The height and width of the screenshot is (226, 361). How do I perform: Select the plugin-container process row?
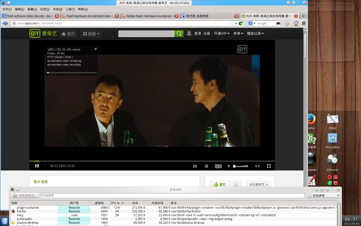(173, 208)
